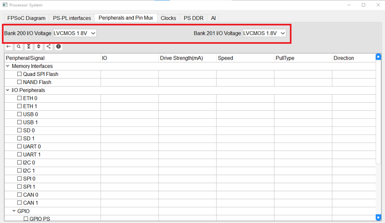Click the Peripheral/Signal column header
The height and width of the screenshot is (223, 385).
click(53, 58)
